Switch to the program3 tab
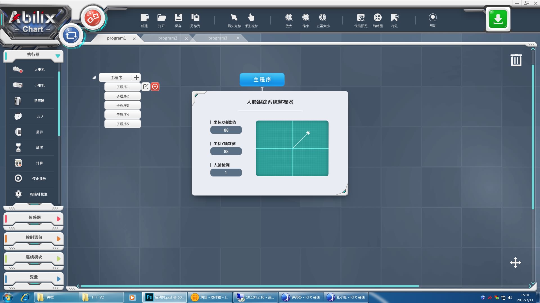The image size is (540, 303). coord(218,38)
